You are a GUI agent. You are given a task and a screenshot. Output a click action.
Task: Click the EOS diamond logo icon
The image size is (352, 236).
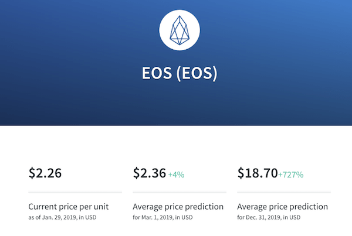tap(180, 30)
